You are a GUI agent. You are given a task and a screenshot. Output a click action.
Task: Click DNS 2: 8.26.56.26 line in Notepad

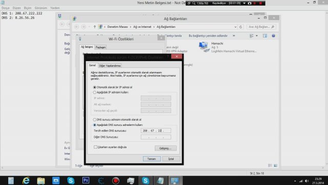point(18,18)
